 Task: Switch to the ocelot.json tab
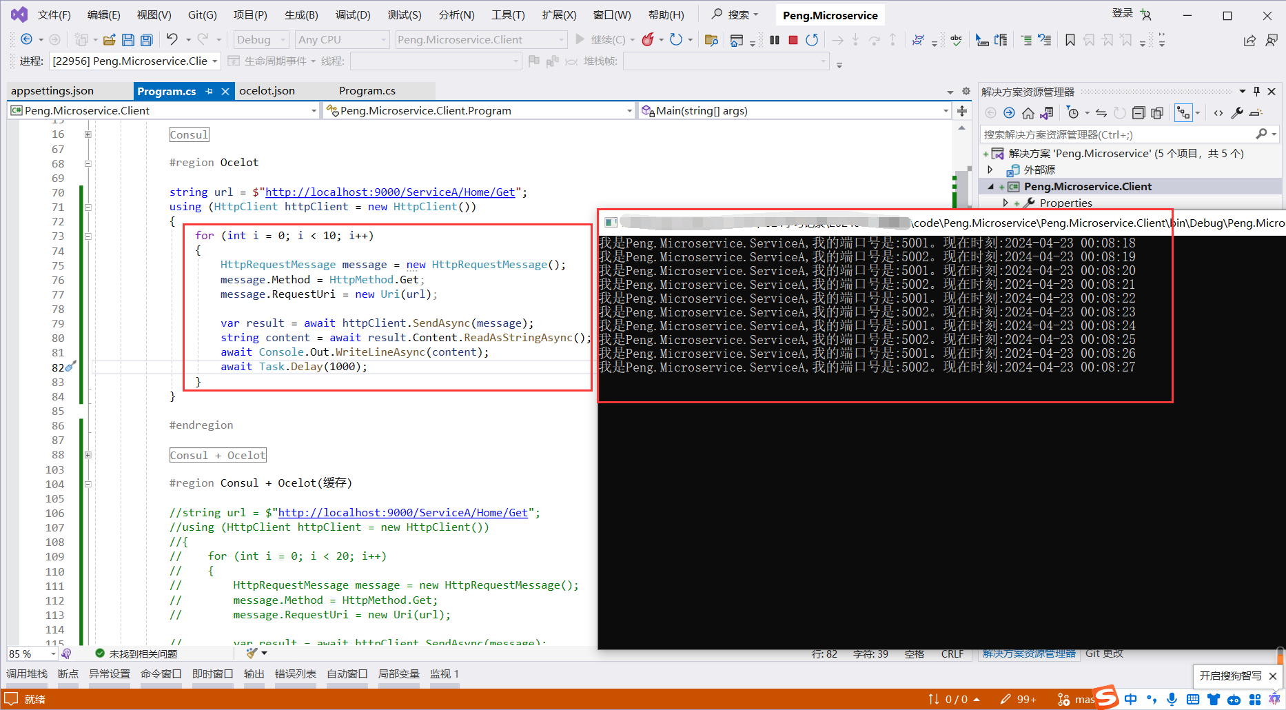[267, 91]
